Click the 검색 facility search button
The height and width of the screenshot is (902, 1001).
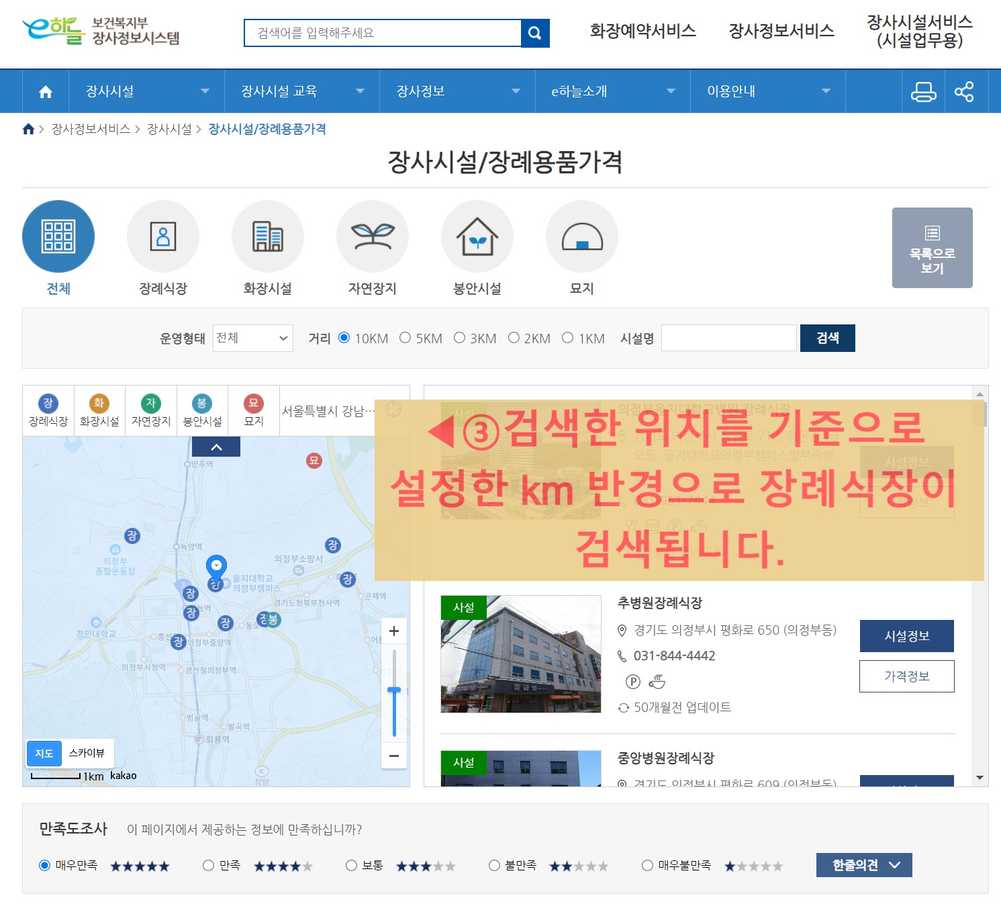828,338
